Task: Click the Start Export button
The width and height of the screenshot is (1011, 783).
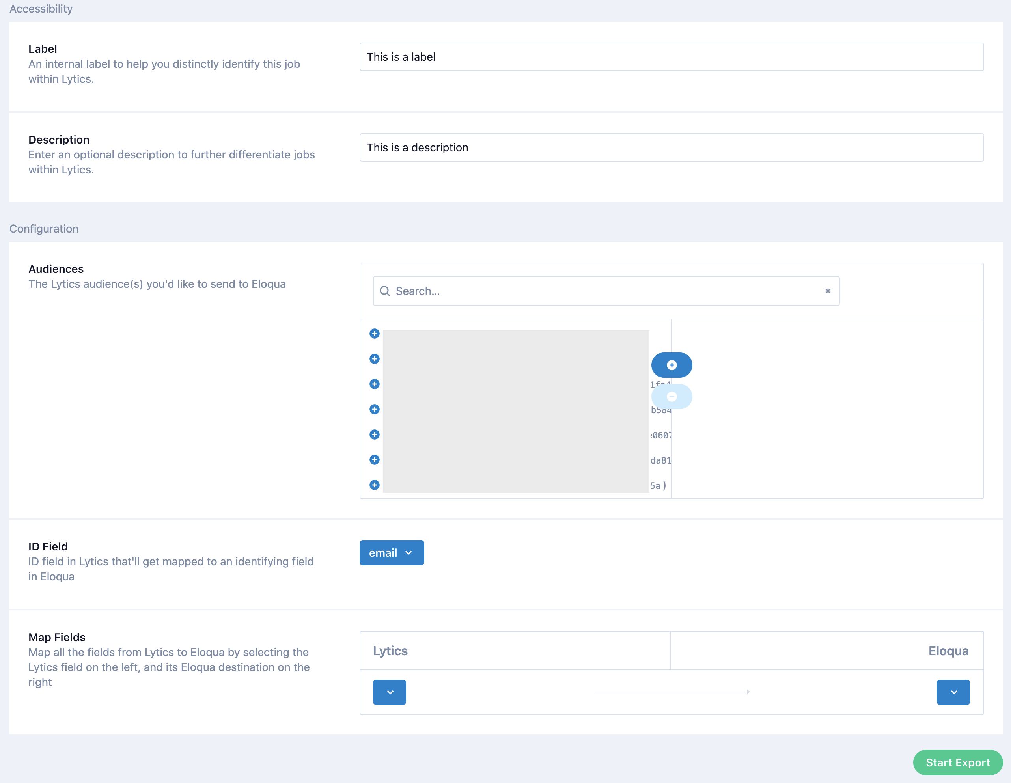Action: [x=957, y=762]
